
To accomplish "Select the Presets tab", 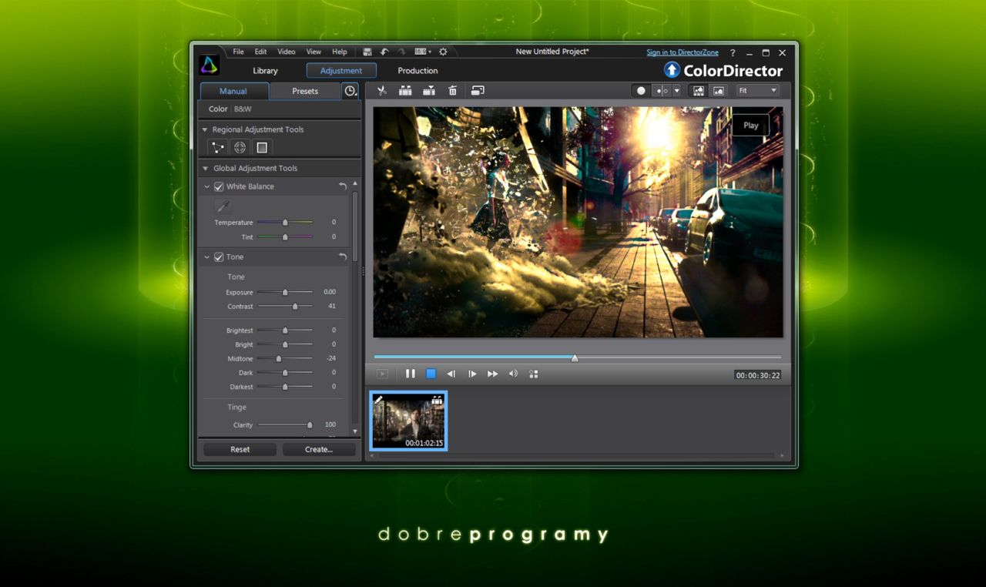I will click(x=305, y=91).
